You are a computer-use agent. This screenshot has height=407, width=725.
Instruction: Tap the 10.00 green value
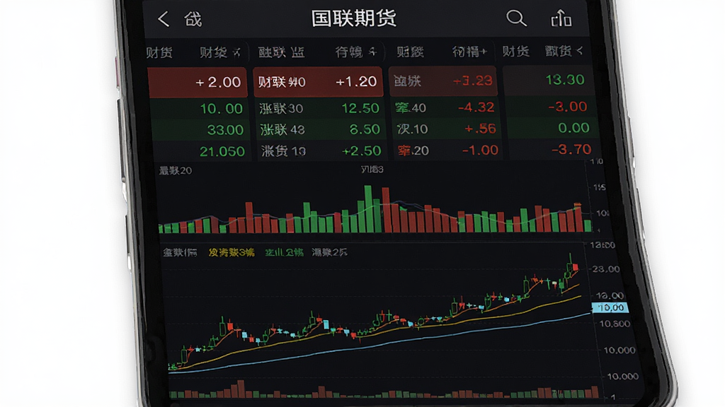(221, 109)
